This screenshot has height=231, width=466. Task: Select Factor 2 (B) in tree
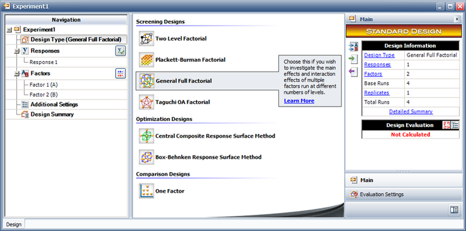[x=44, y=95]
